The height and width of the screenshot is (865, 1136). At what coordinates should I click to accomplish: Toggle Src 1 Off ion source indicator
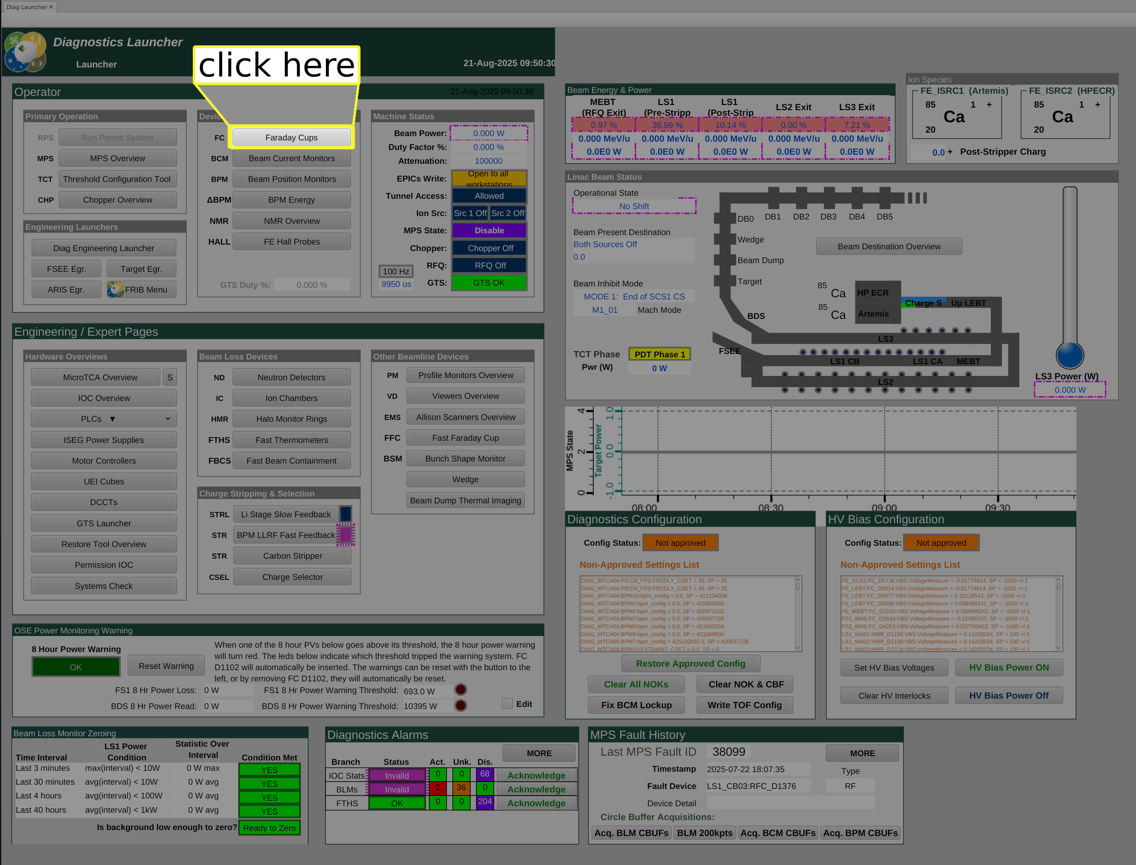pyautogui.click(x=470, y=213)
